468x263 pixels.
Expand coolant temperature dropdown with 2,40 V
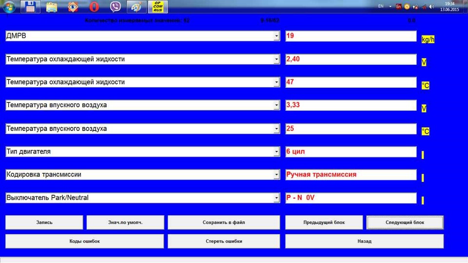pyautogui.click(x=276, y=59)
